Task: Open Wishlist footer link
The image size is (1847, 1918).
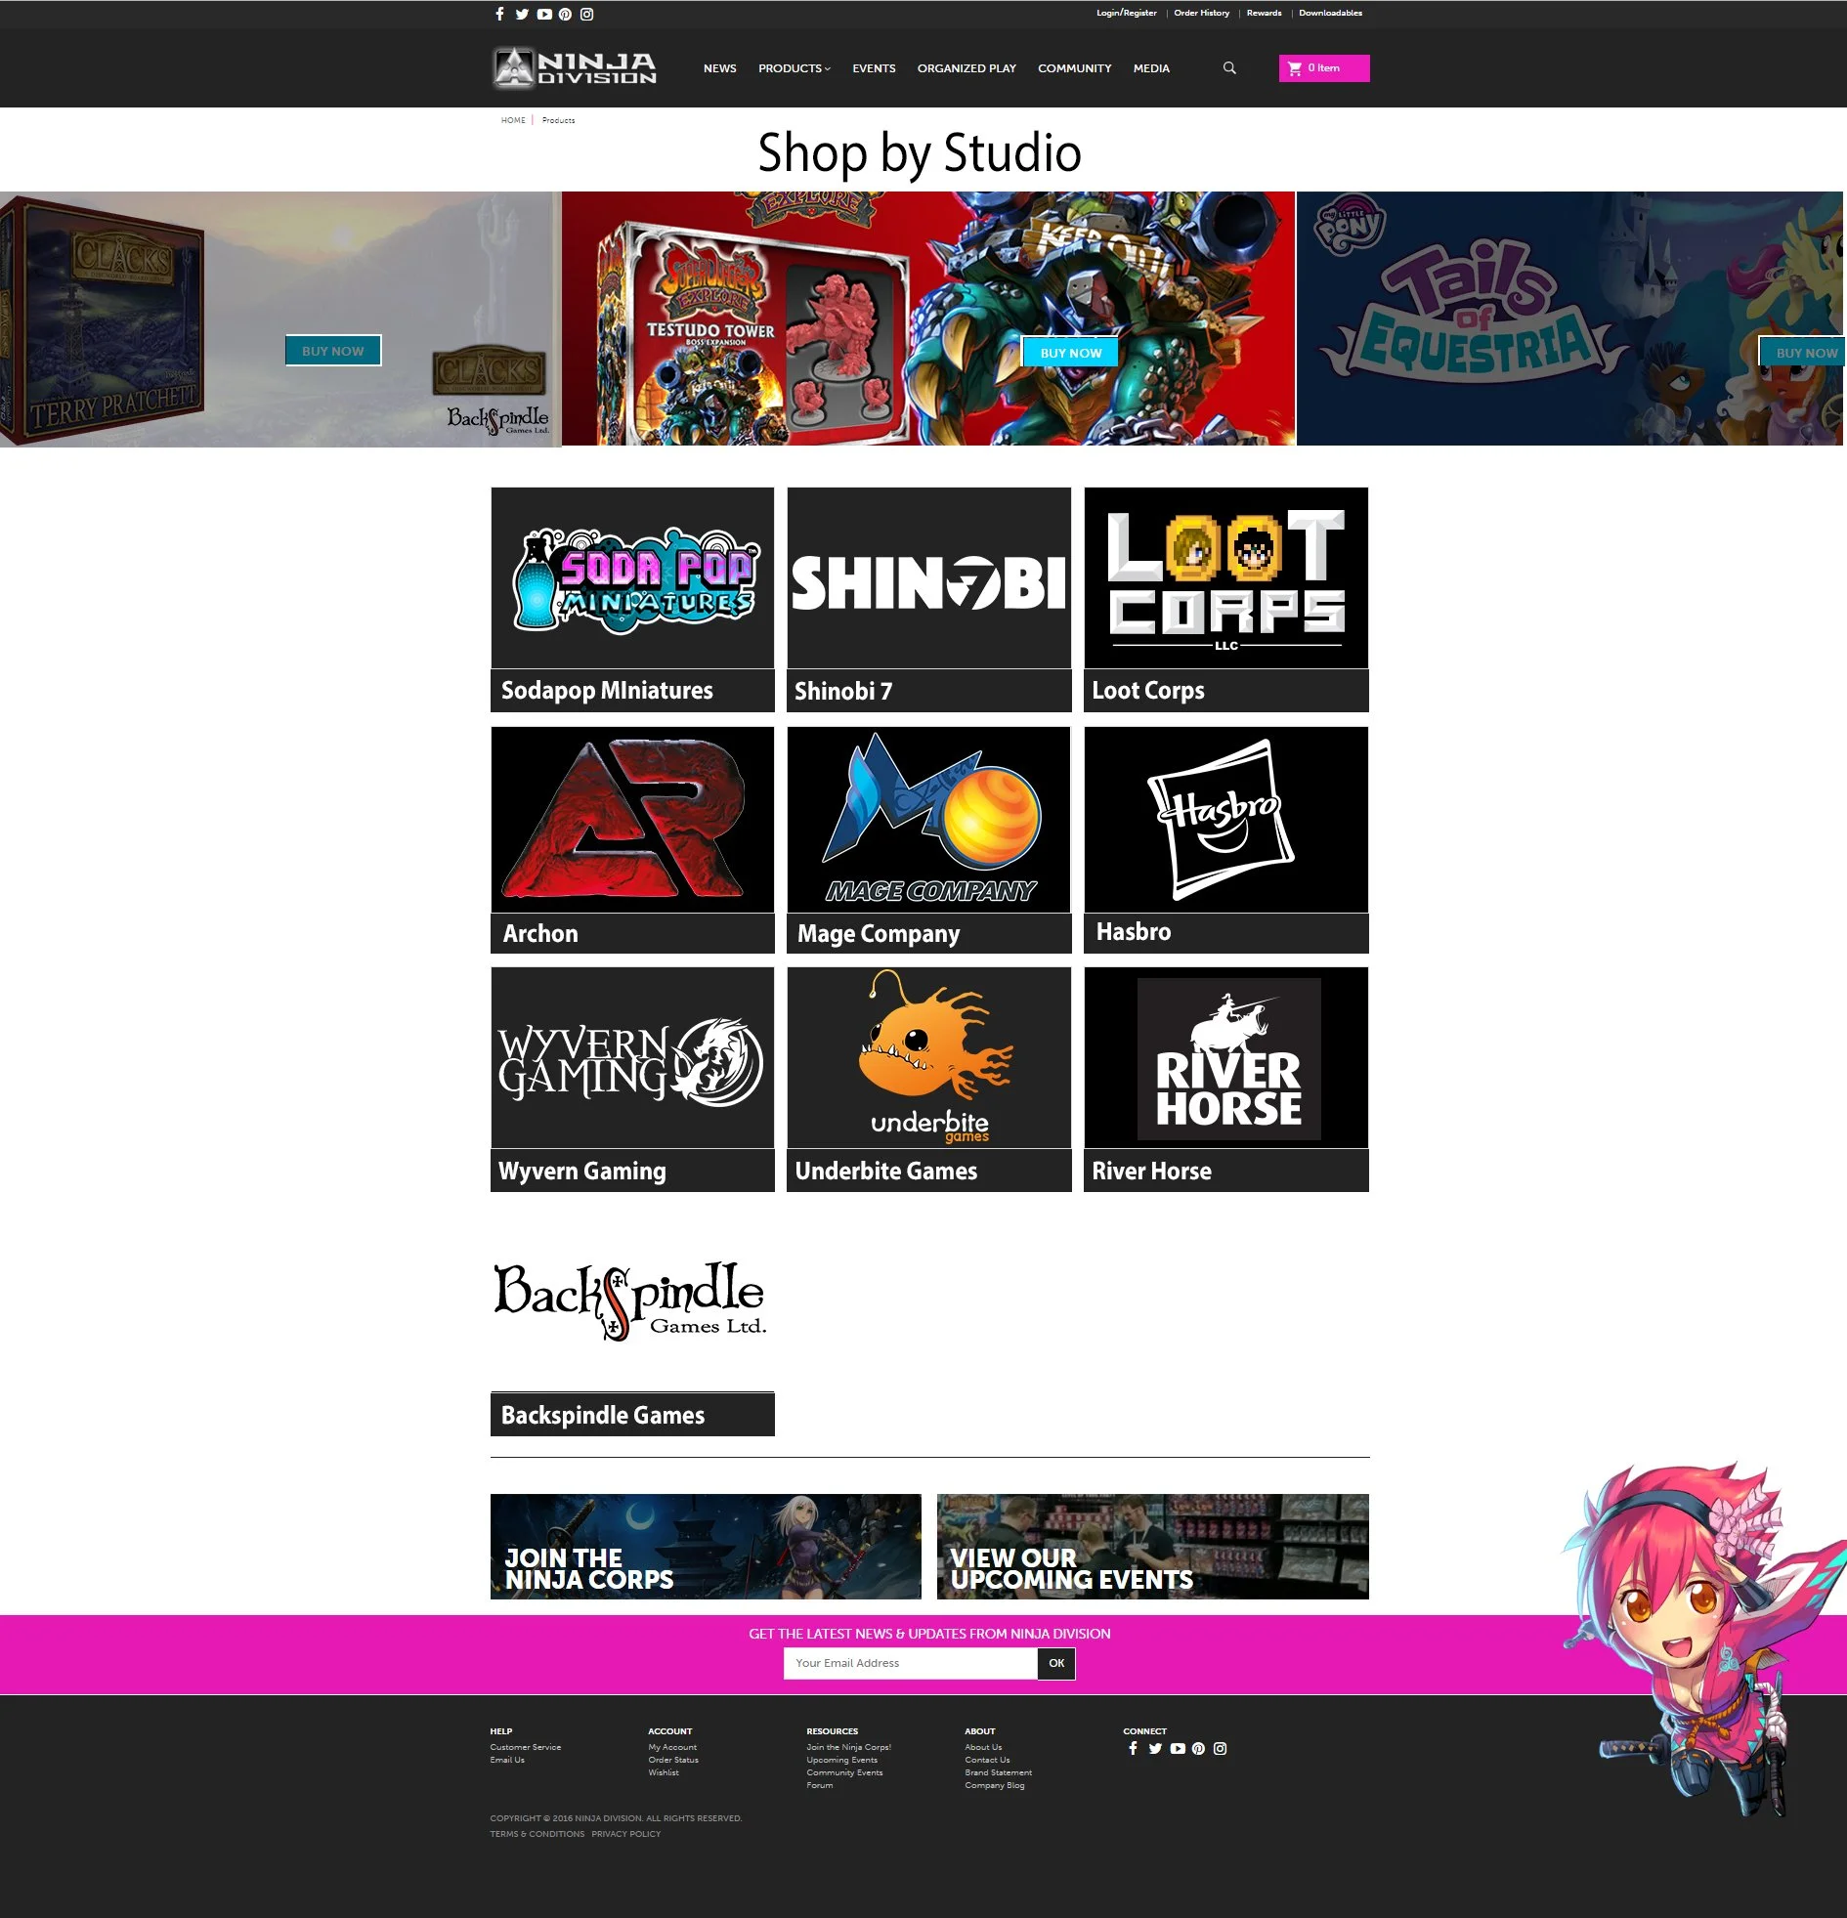Action: tap(663, 1772)
